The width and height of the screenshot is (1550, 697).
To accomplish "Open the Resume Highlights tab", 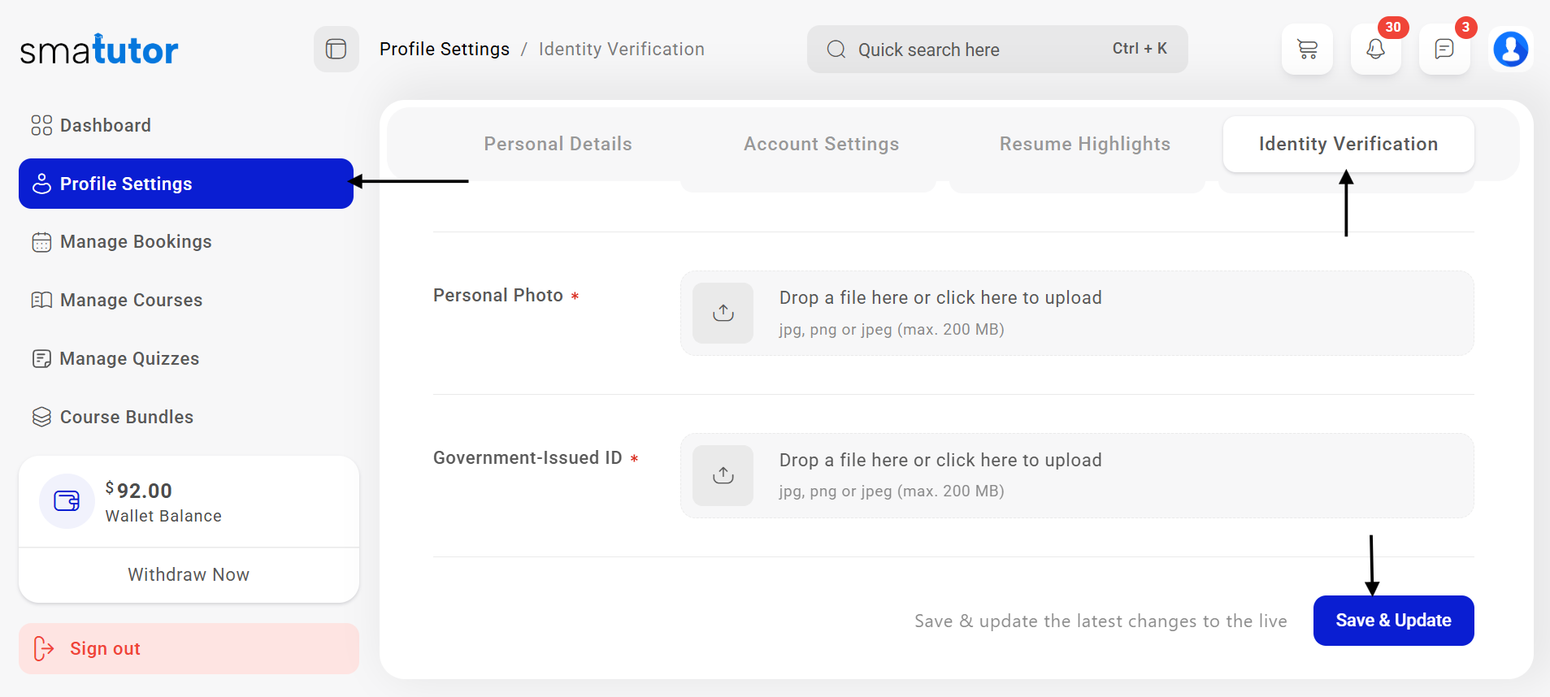I will click(x=1084, y=144).
